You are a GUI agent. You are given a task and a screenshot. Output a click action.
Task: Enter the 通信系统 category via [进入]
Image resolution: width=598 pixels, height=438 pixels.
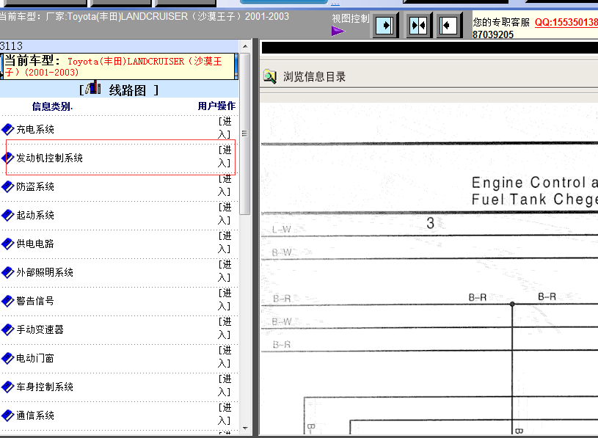(x=225, y=414)
